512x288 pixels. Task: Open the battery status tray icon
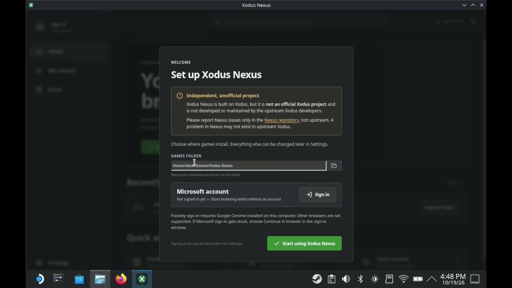[418, 279]
